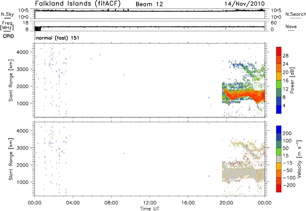The image size is (306, 211).
Task: Click the '10^5' right-side label of noise panel
Action: coord(276,11)
